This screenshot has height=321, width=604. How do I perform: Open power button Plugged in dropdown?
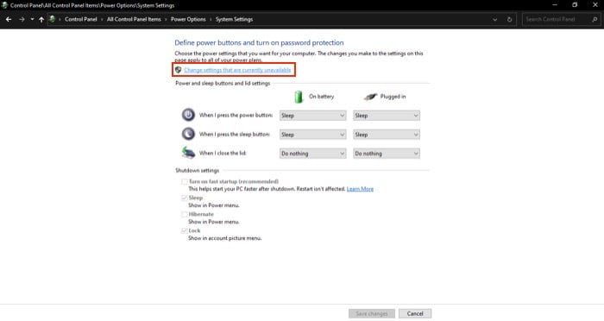click(x=387, y=116)
